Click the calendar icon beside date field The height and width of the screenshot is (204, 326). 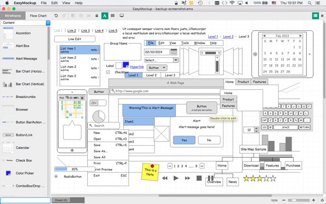(174, 52)
